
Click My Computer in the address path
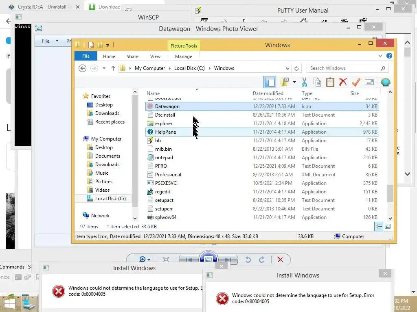(150, 68)
